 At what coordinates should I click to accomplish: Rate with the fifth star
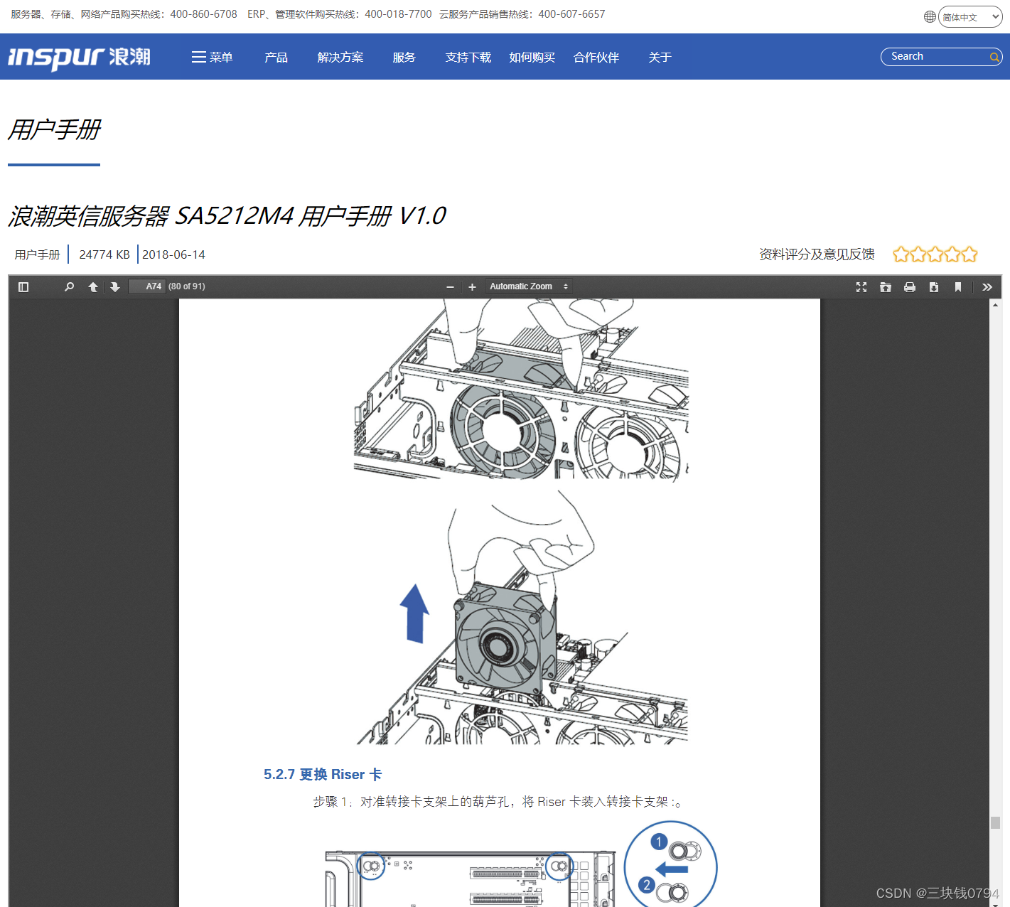969,254
